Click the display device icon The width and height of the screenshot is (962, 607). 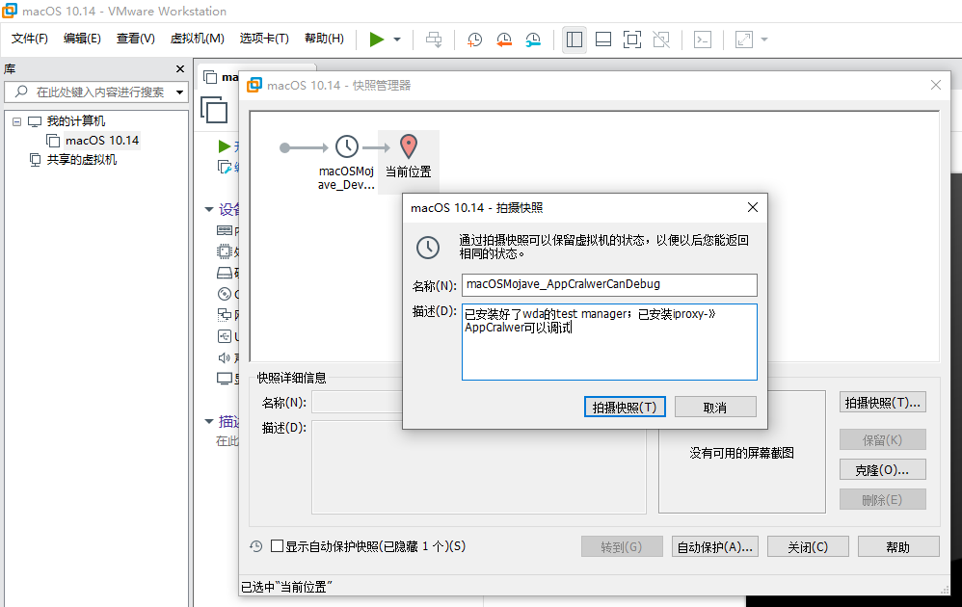(x=225, y=379)
